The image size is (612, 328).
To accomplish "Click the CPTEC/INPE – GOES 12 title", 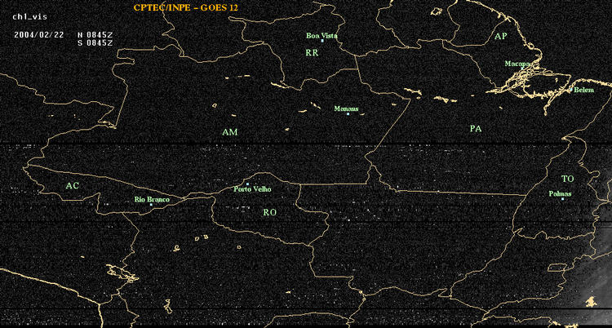I will (x=186, y=7).
